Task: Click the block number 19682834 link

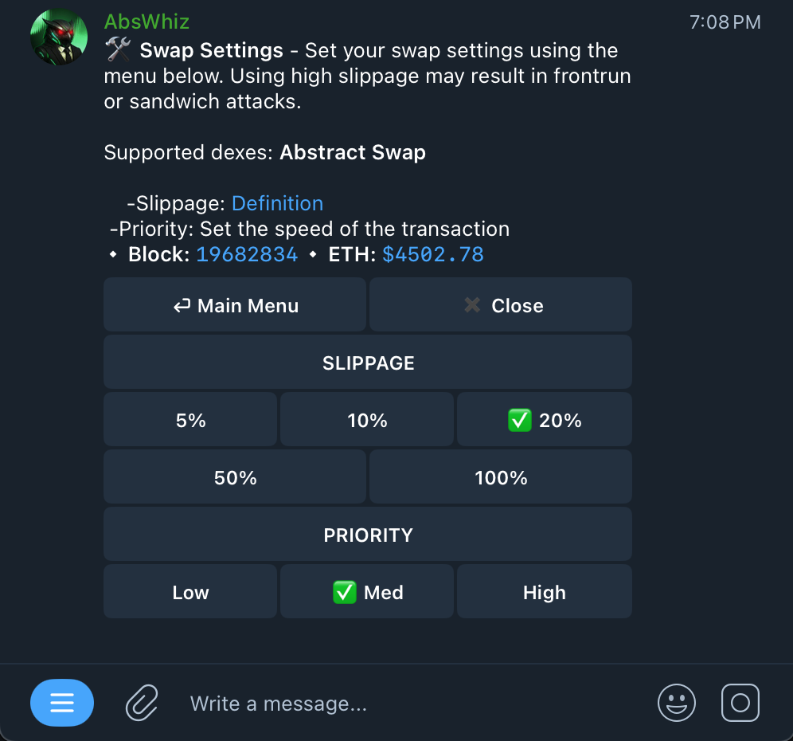Action: [247, 254]
